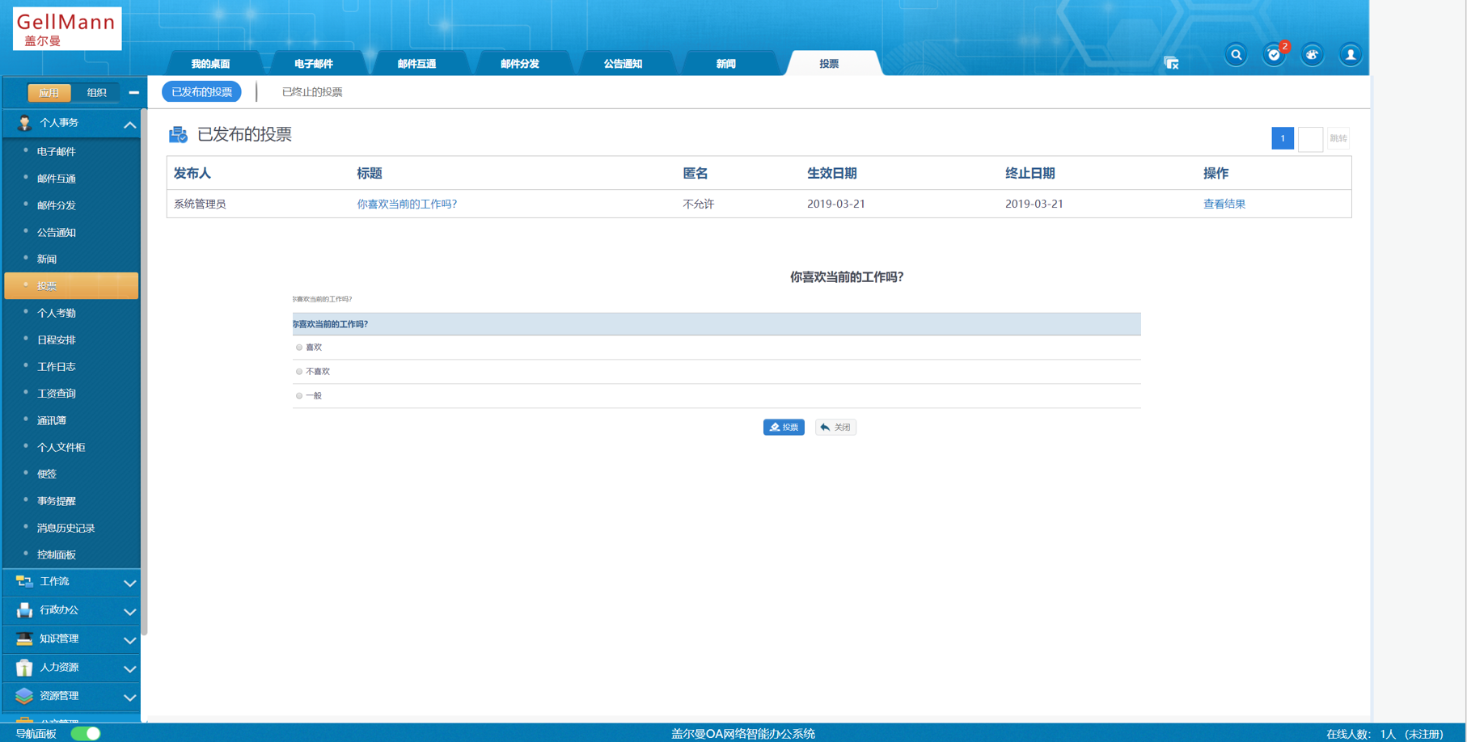Click the 人力资源 sidebar section icon
Viewport: 1467px width, 742px height.
(24, 668)
